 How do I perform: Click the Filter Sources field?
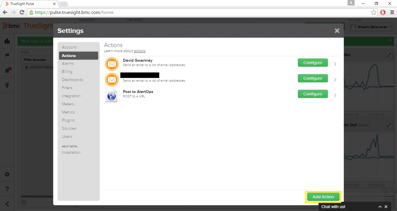tap(37, 60)
